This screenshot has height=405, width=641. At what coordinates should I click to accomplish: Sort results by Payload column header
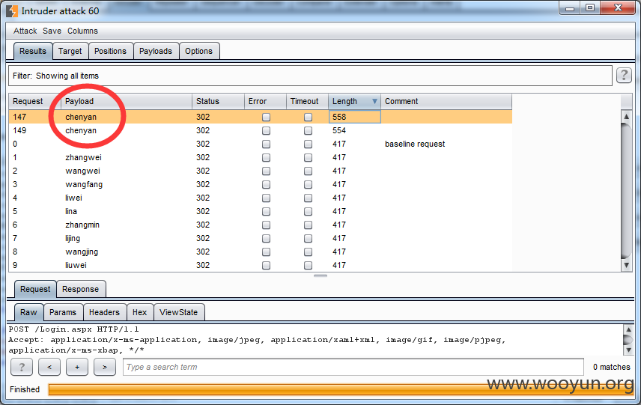point(127,101)
